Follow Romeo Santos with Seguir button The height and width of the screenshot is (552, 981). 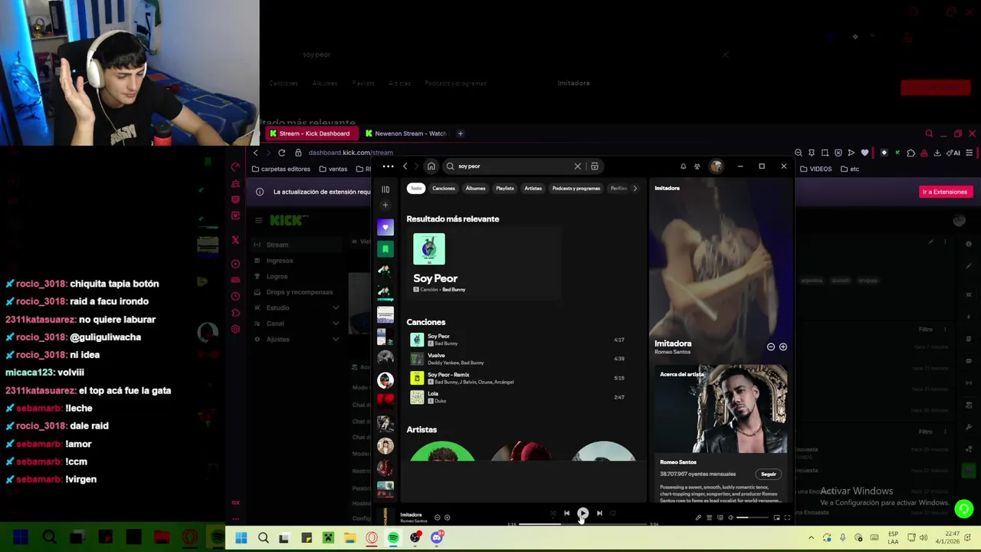tap(768, 474)
